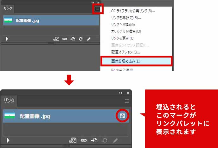Choose 画像を埋め込み(D) from the menu
The image size is (218, 148).
point(126,61)
